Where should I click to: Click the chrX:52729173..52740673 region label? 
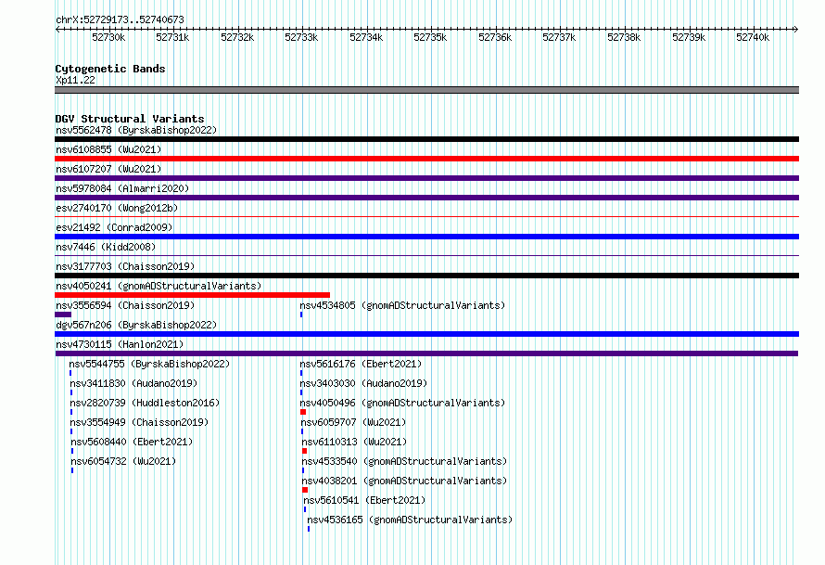point(120,20)
